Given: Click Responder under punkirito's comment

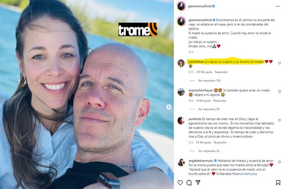Looking at the screenshot, I should 220,142.
